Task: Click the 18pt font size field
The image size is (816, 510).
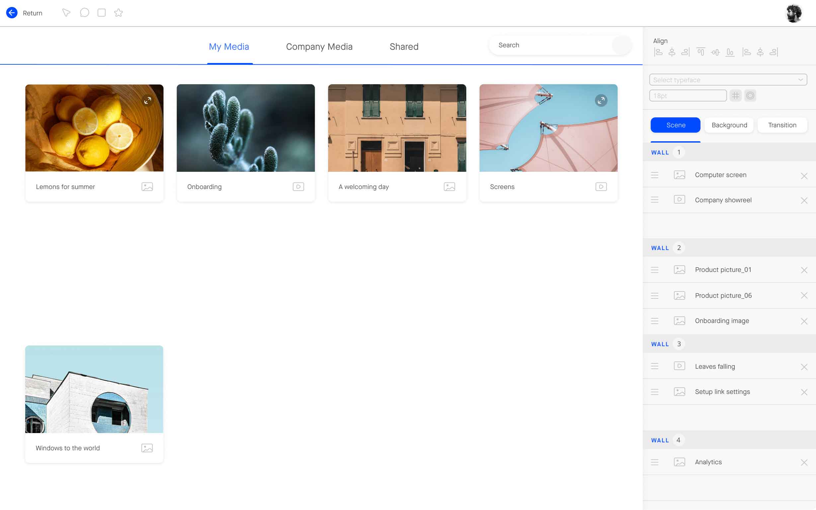Action: [688, 96]
